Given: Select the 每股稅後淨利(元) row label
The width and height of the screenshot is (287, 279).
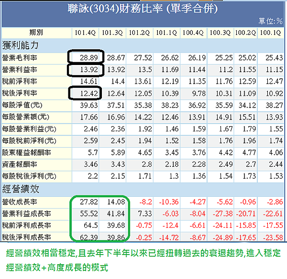Looking at the screenshot, I should pos(29,176).
